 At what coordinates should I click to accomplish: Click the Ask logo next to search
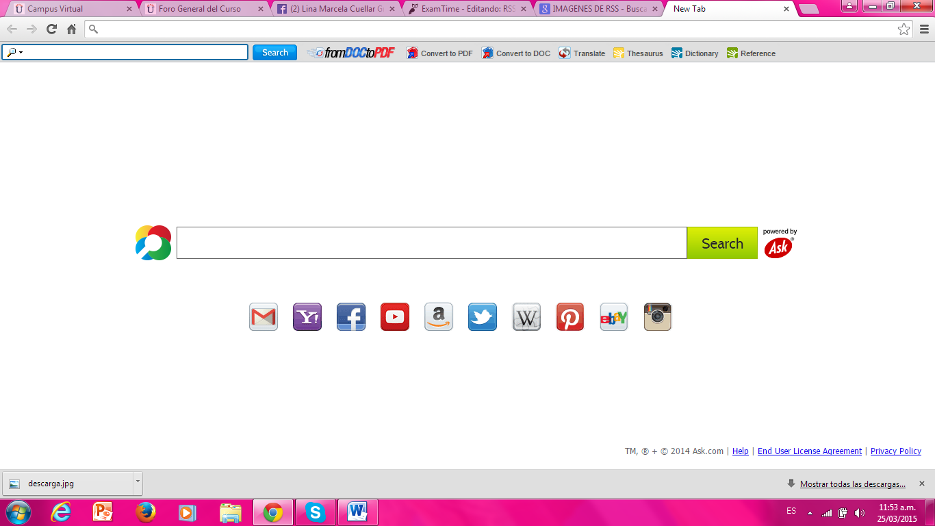click(779, 247)
